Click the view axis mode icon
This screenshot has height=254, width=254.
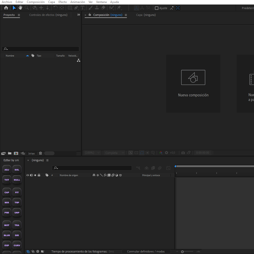[148, 8]
